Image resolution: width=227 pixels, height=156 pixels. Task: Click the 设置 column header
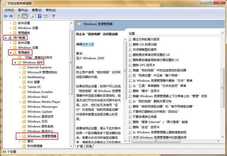coord(171,33)
